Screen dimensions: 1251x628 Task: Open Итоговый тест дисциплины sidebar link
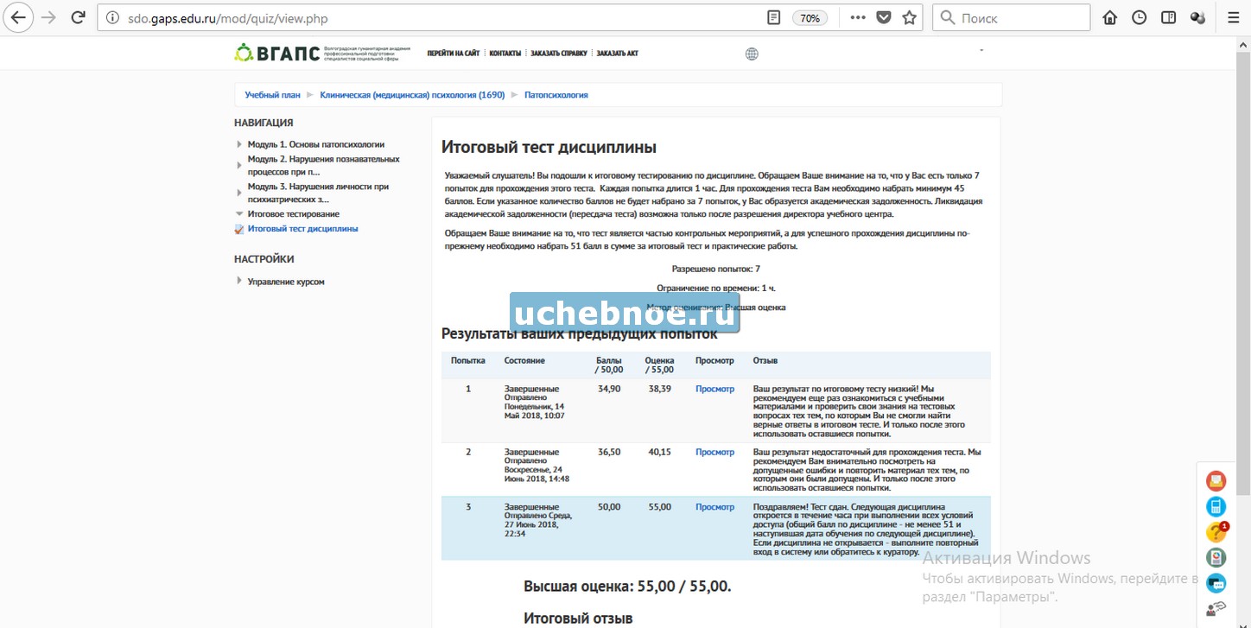[302, 229]
